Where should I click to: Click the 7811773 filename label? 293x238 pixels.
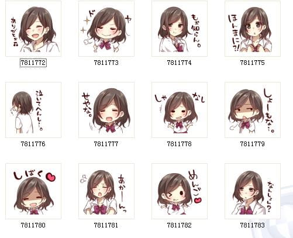[106, 63]
